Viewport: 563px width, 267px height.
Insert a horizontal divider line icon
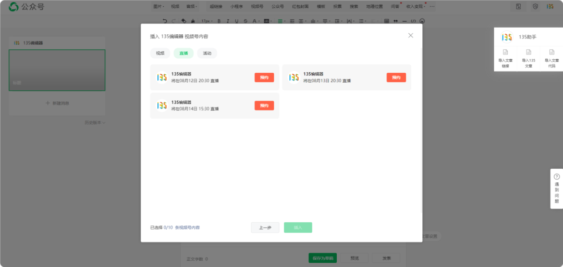click(x=405, y=21)
